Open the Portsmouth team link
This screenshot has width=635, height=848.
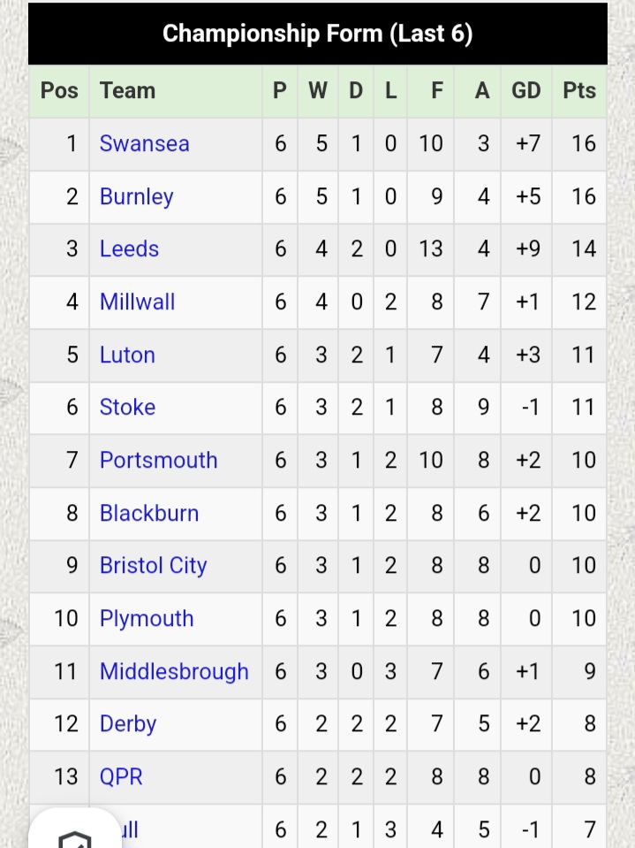(x=158, y=461)
